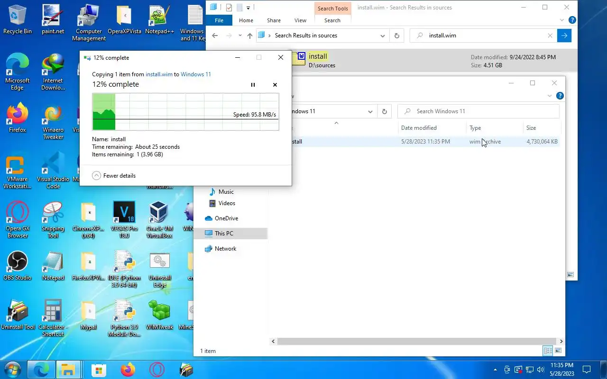The image size is (607, 379).
Task: Open the Search ribbon tab
Action: coord(332,20)
